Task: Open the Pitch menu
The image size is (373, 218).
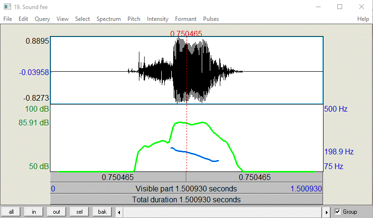Action: 134,19
